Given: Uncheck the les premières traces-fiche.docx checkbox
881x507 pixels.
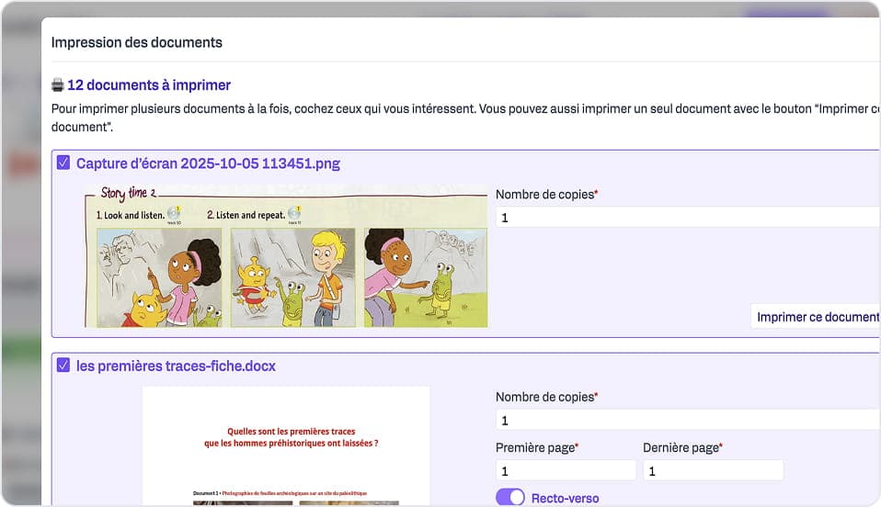Looking at the screenshot, I should tap(63, 366).
